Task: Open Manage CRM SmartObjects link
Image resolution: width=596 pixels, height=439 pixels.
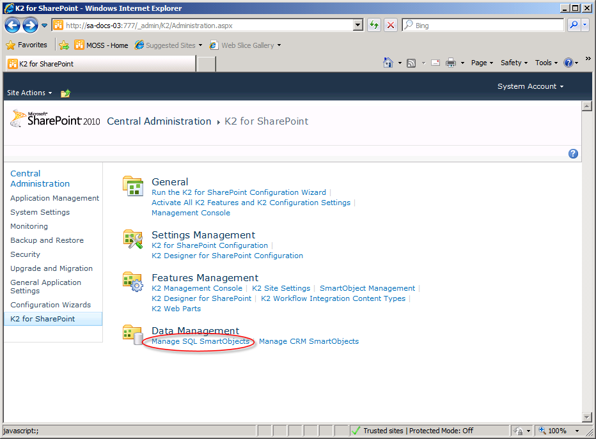Action: pos(309,341)
